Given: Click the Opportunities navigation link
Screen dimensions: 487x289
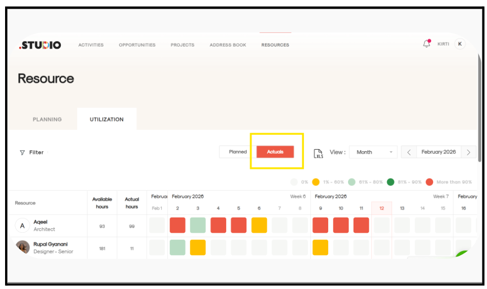Looking at the screenshot, I should coord(137,45).
